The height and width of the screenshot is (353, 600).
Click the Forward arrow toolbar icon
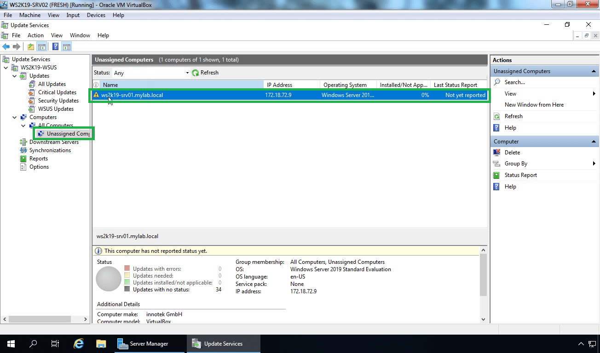[x=17, y=46]
